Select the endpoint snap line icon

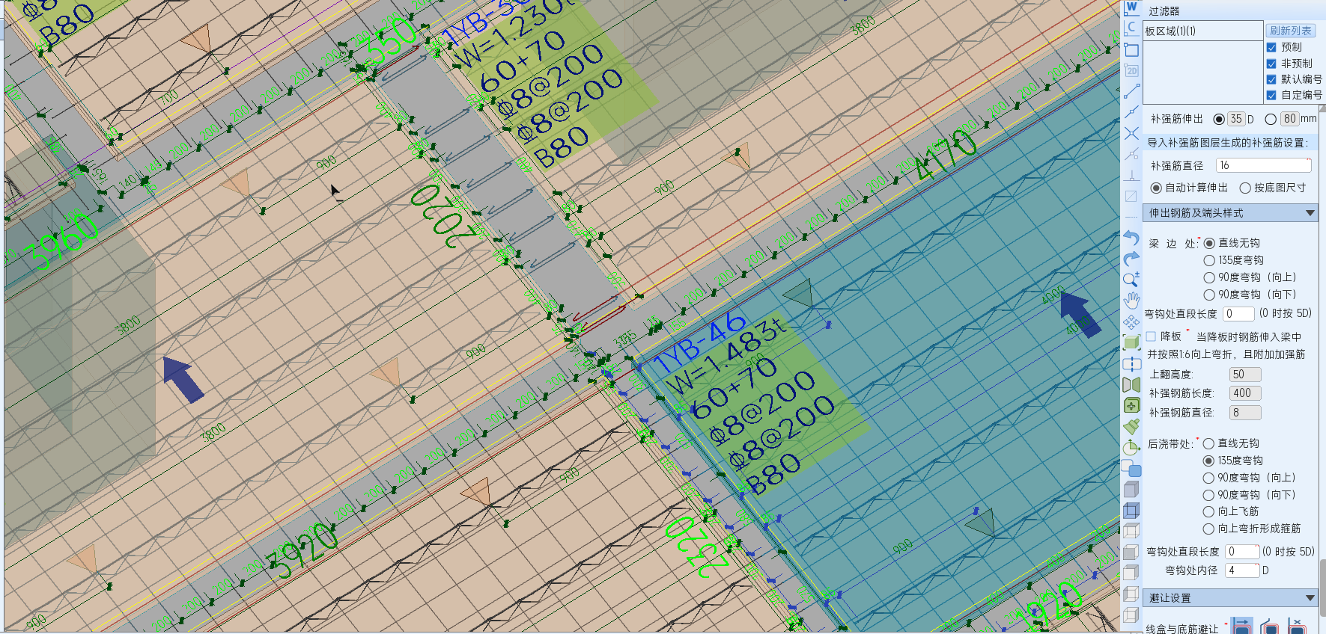pos(1131,92)
